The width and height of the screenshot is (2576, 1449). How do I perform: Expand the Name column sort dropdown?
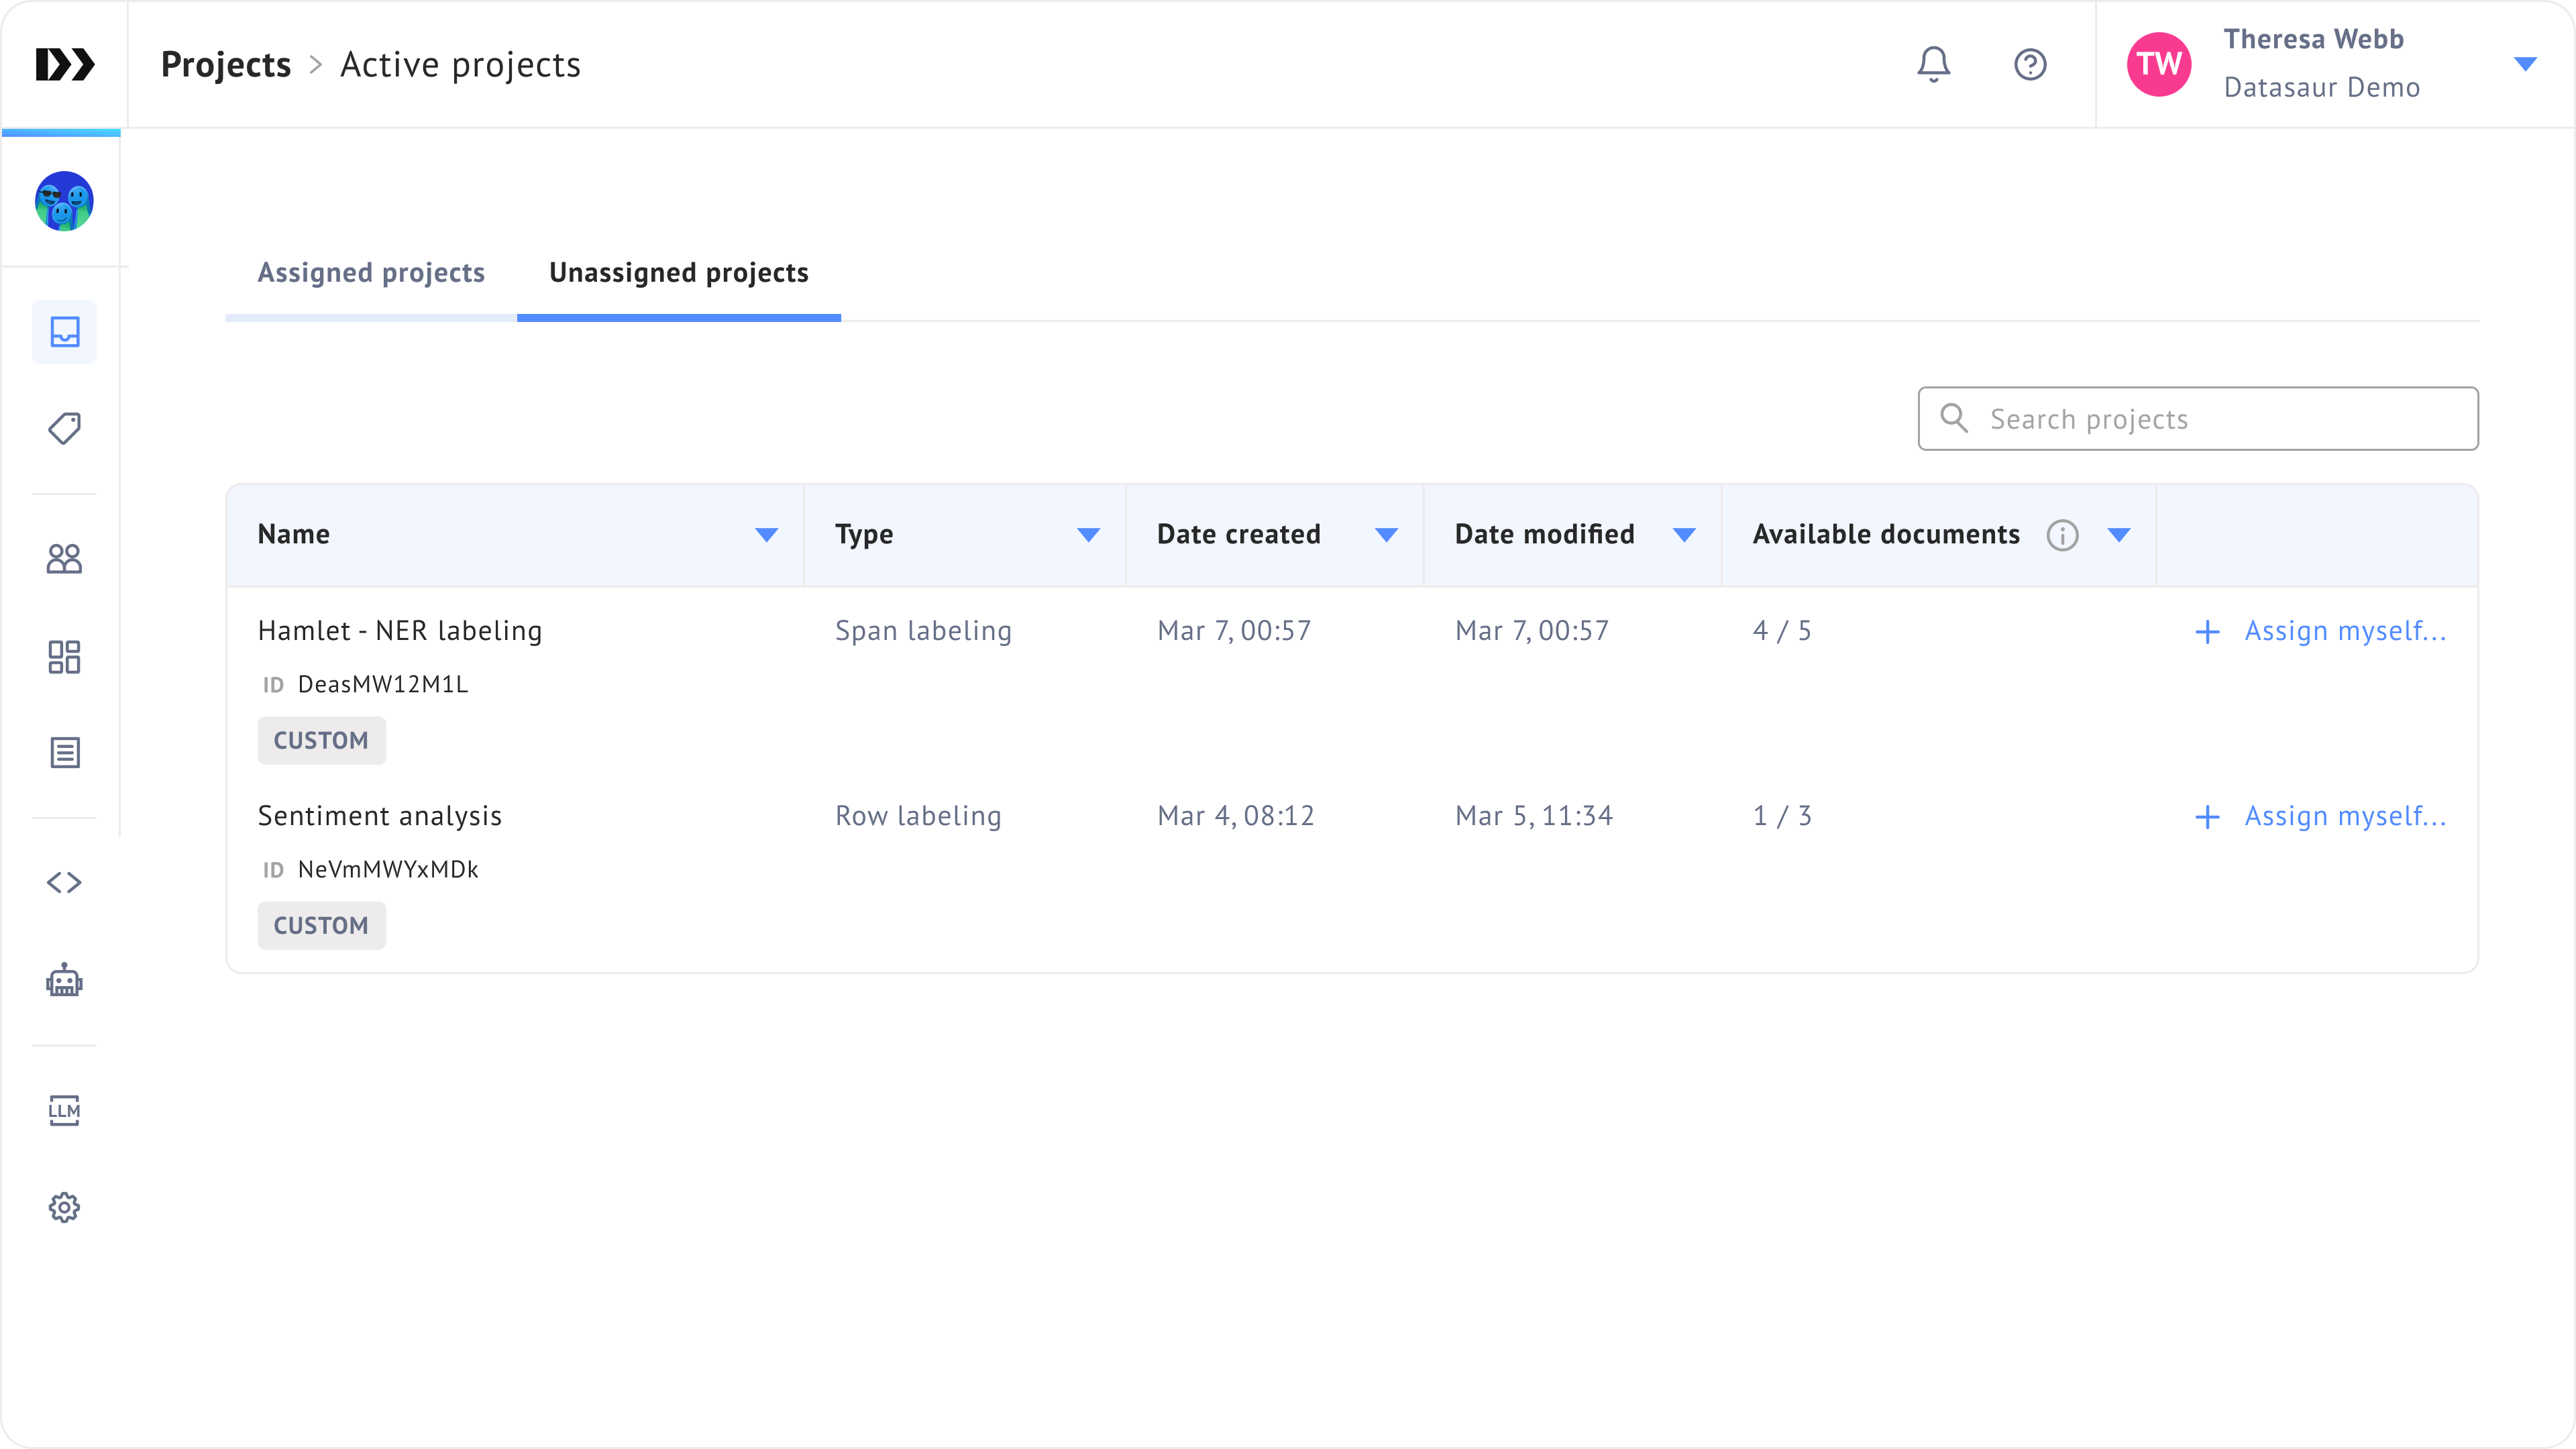click(x=766, y=535)
